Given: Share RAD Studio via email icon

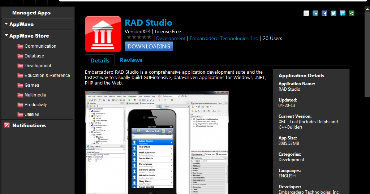Looking at the screenshot, I should coord(306,13).
